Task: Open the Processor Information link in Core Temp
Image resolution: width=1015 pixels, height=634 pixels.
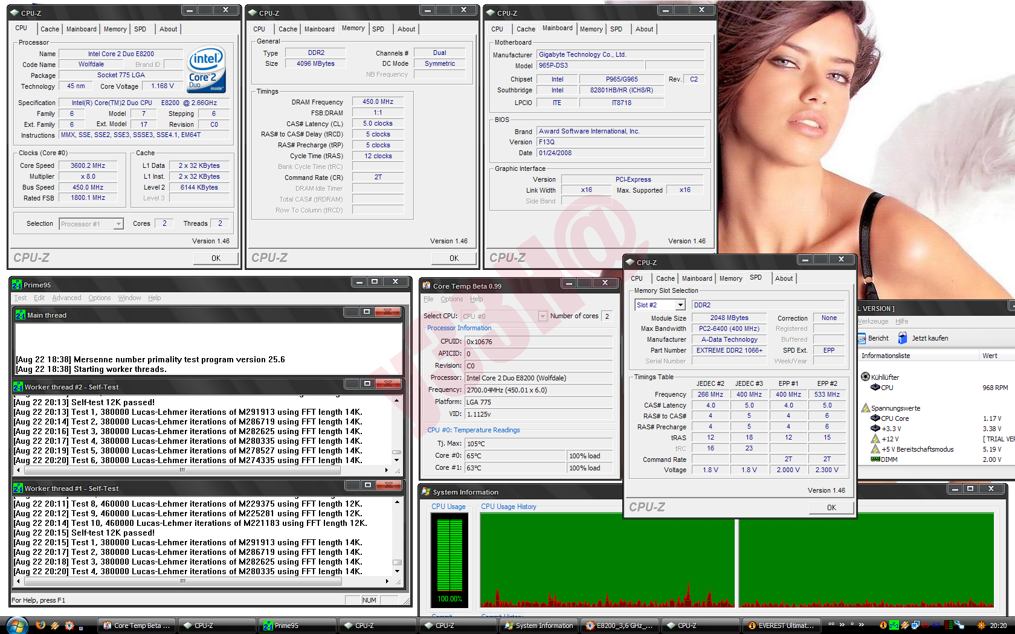Action: (459, 328)
